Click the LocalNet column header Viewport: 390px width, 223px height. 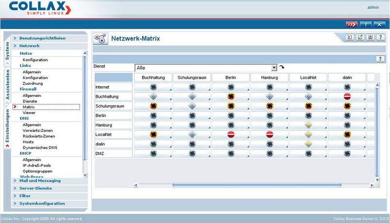point(309,77)
